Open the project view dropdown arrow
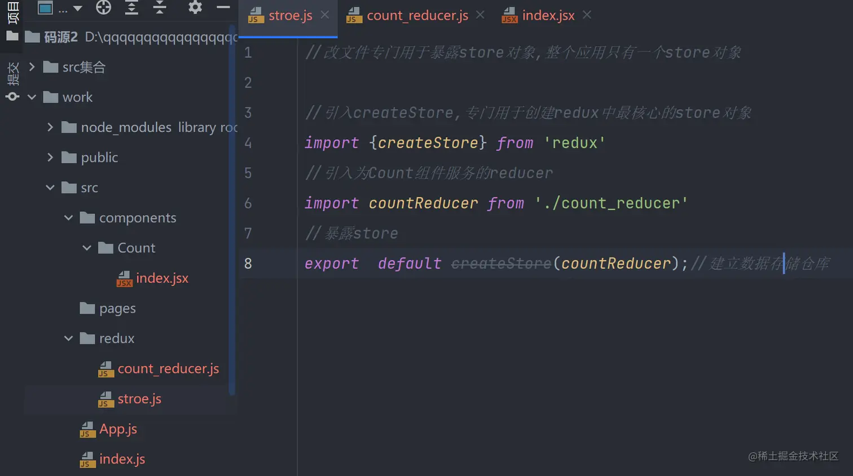The height and width of the screenshot is (476, 853). pos(78,8)
